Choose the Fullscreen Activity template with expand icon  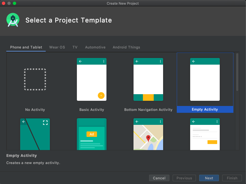coord(35,134)
